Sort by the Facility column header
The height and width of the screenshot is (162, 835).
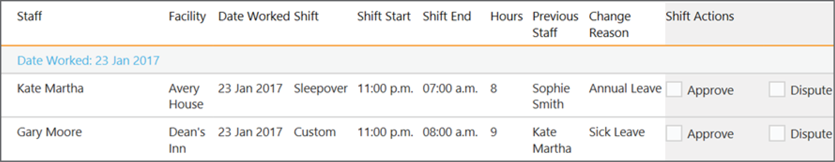pos(187,16)
